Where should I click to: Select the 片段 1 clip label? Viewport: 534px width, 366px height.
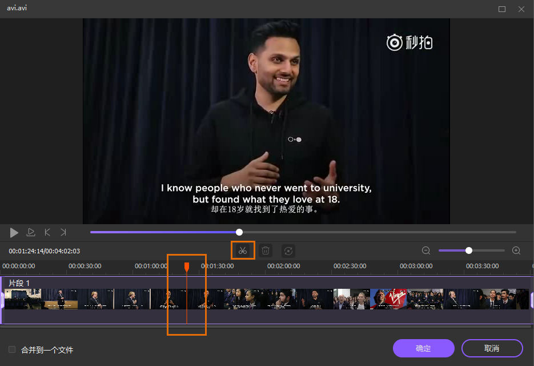(x=19, y=283)
